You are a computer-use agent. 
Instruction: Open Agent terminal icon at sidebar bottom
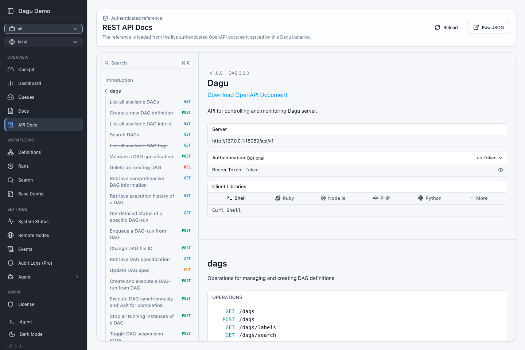12,322
